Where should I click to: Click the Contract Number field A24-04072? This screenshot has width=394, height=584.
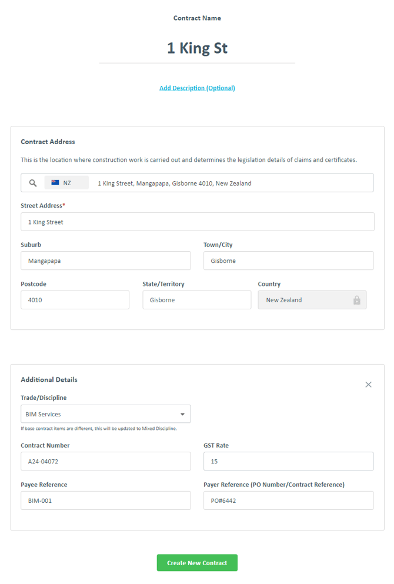point(106,461)
